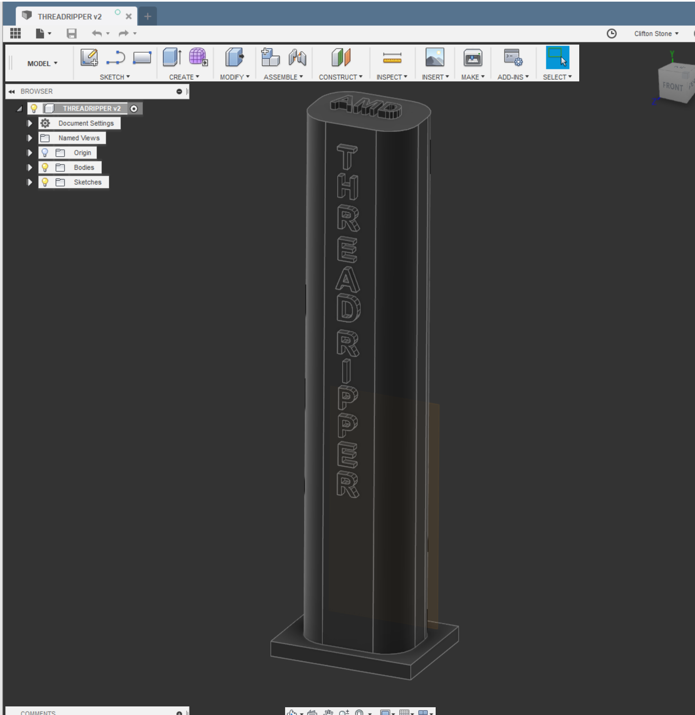695x715 pixels.
Task: Click the Document Settings gear icon
Action: pyautogui.click(x=45, y=123)
